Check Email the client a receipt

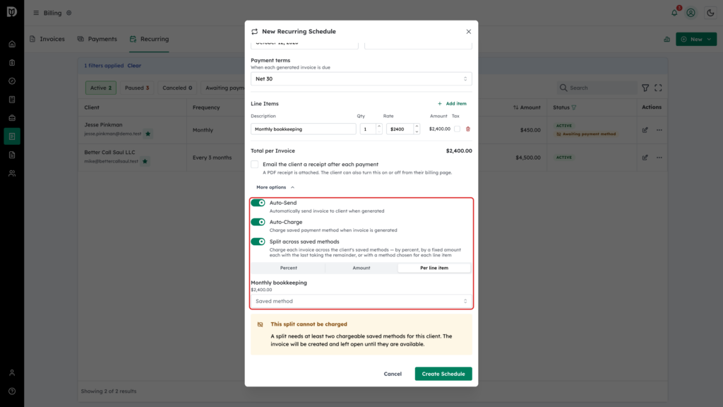pos(254,164)
